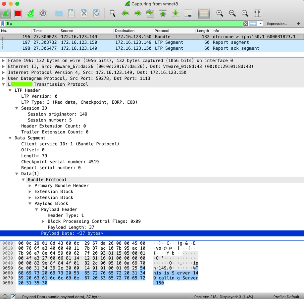304x299 pixels.
Task: Open capture options gear
Action: 43,13
